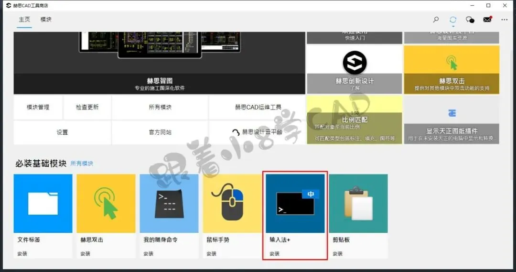
Task: Click the 文件标签 module name
Action: click(x=29, y=239)
